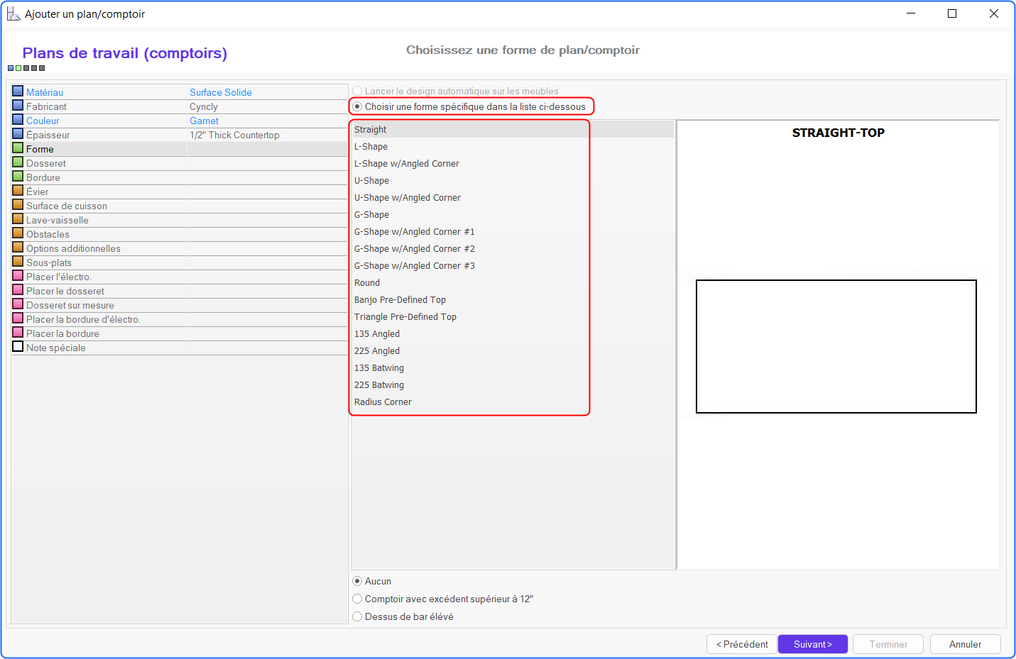Choose 'U-Shape w/Angled Corner' form
Viewport: 1016px width, 659px height.
(x=513, y=197)
